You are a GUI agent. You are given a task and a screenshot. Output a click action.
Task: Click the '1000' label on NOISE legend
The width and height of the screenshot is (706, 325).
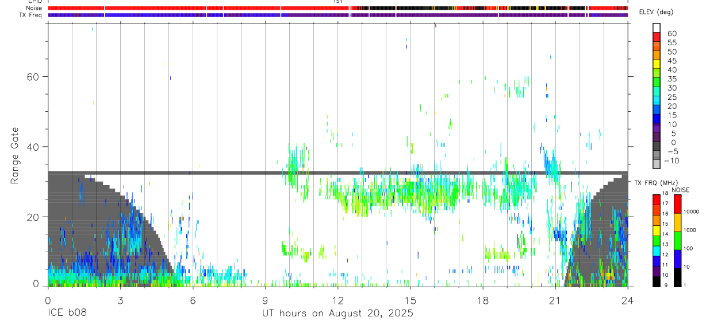pyautogui.click(x=689, y=230)
